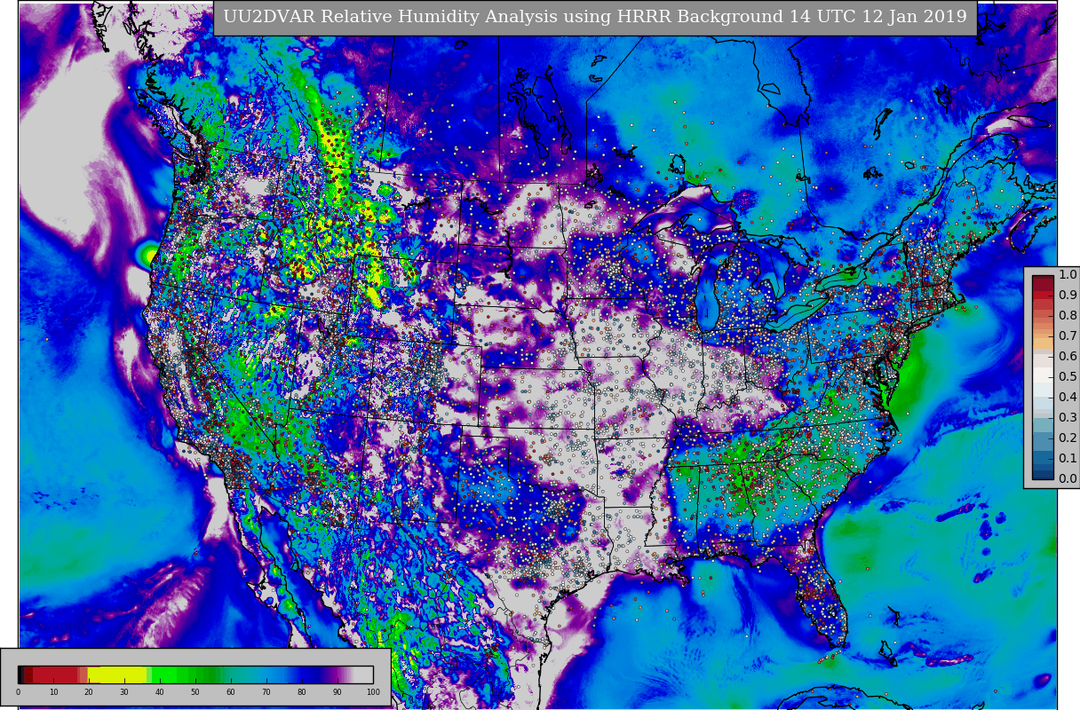Click the 0.8 label on vertical colorbar
Image resolution: width=1080 pixels, height=710 pixels.
point(1068,316)
